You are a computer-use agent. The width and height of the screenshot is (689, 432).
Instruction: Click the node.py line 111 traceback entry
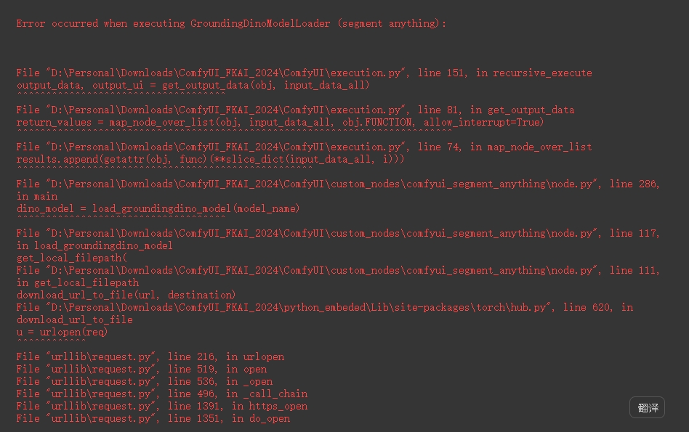click(x=338, y=270)
